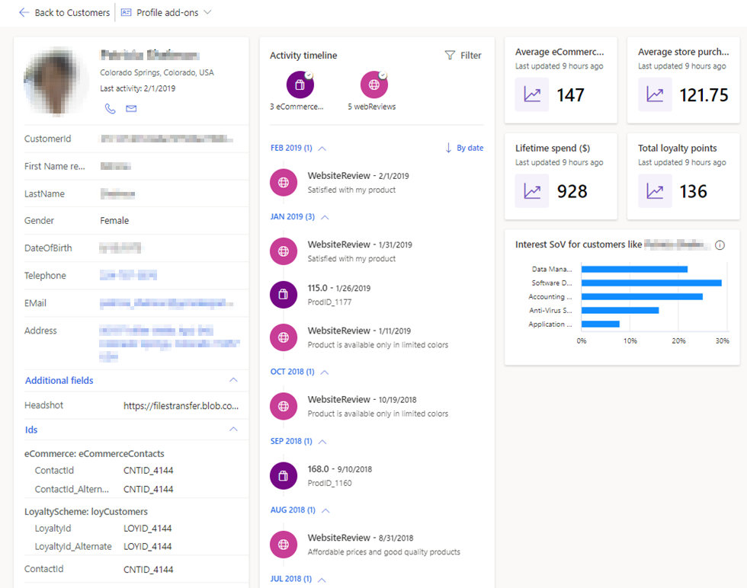Open the Total loyalty points chart icon
This screenshot has width=747, height=588.
(654, 191)
